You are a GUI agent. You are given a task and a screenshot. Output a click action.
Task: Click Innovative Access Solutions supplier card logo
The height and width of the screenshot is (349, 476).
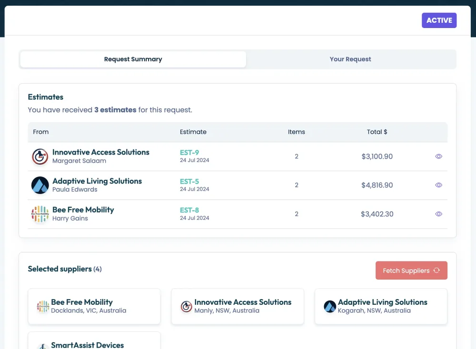click(x=187, y=306)
